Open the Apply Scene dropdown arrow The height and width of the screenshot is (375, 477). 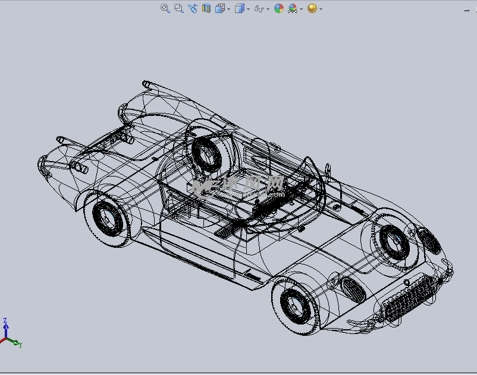[x=302, y=9]
